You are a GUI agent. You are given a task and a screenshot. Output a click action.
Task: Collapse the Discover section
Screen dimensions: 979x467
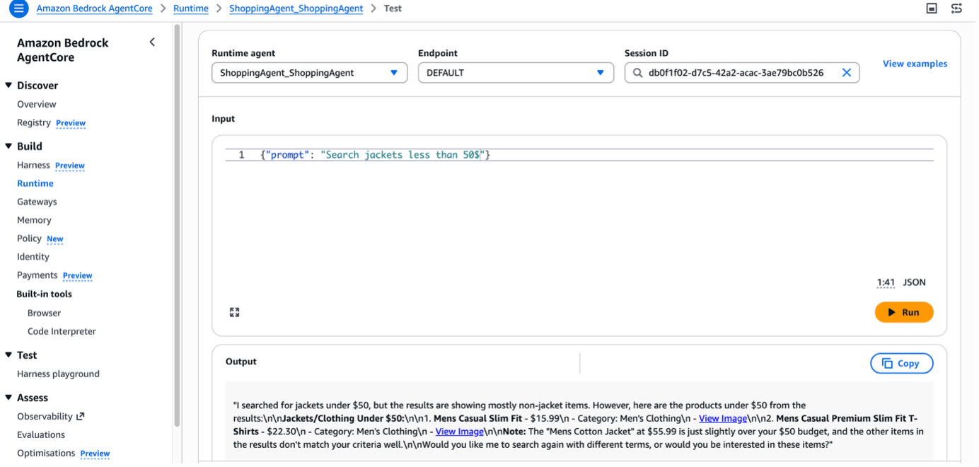[x=8, y=86]
